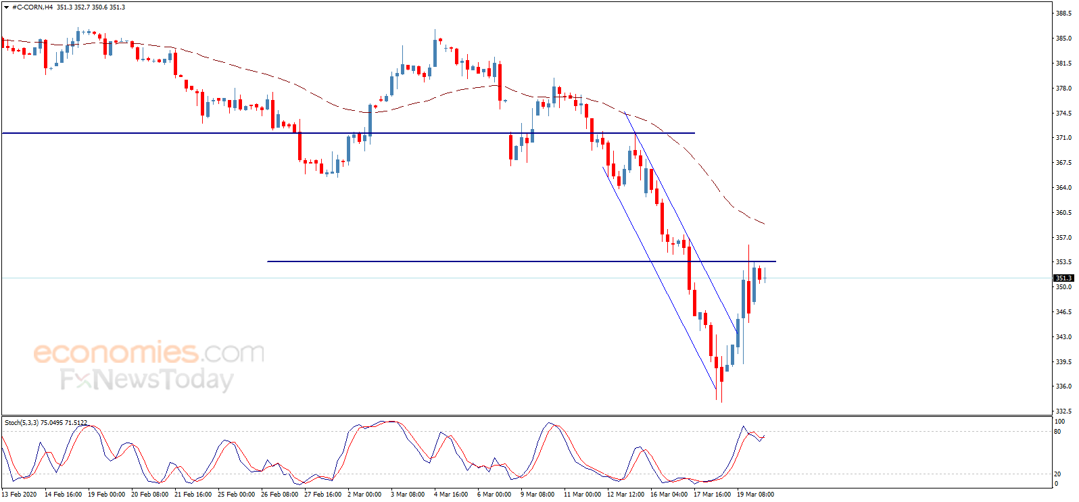Click the 367.5 price axis label
The image size is (1079, 502).
click(x=1063, y=163)
